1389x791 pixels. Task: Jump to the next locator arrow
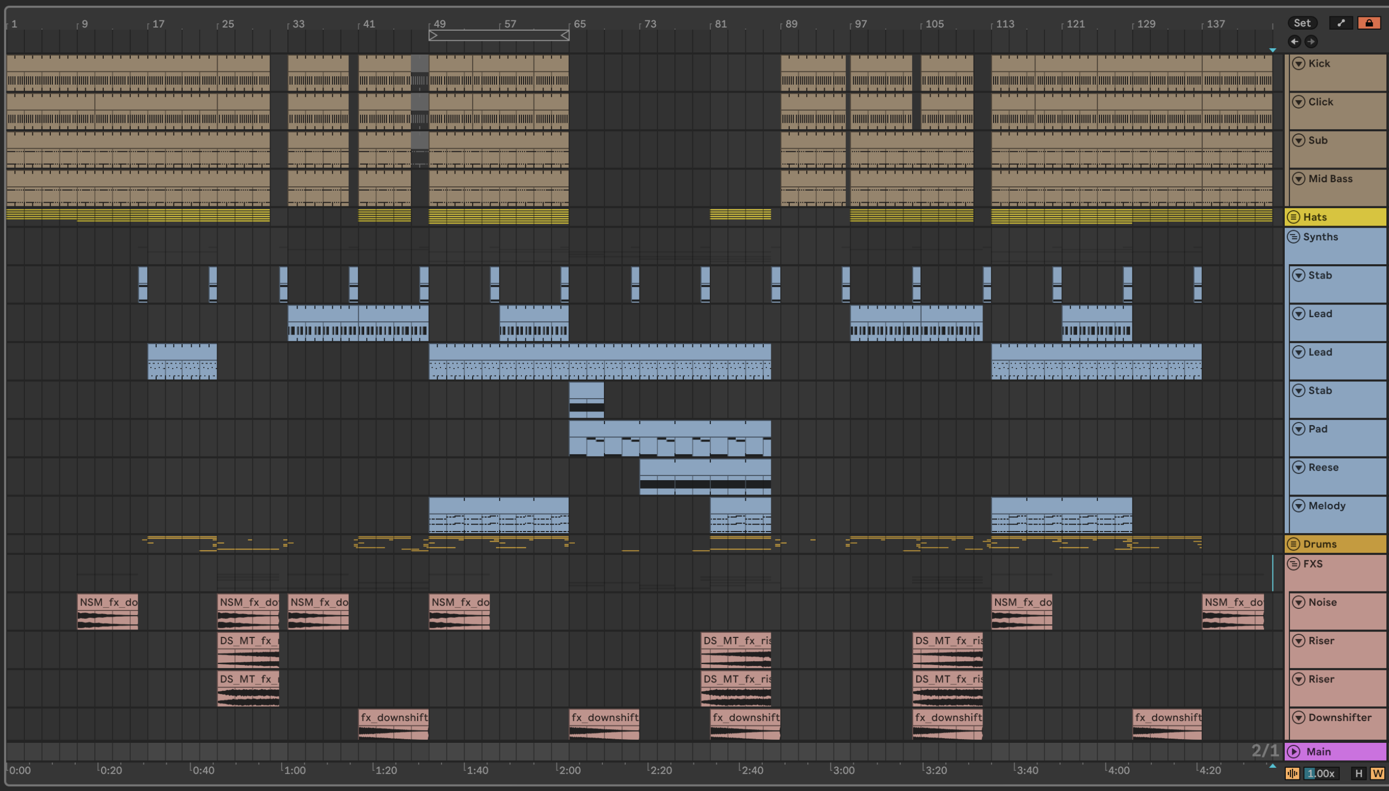pos(1311,42)
